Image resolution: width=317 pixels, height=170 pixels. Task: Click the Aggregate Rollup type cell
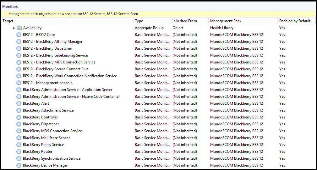149,28
